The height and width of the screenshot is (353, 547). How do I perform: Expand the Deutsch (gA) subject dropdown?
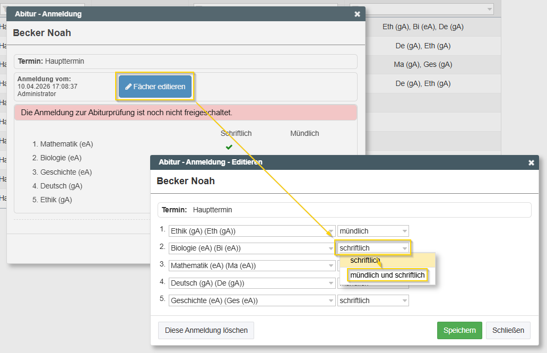pos(251,283)
